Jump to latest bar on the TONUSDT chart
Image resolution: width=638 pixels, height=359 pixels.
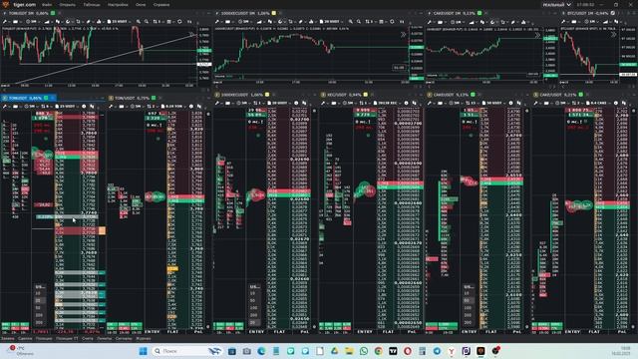[x=191, y=35]
